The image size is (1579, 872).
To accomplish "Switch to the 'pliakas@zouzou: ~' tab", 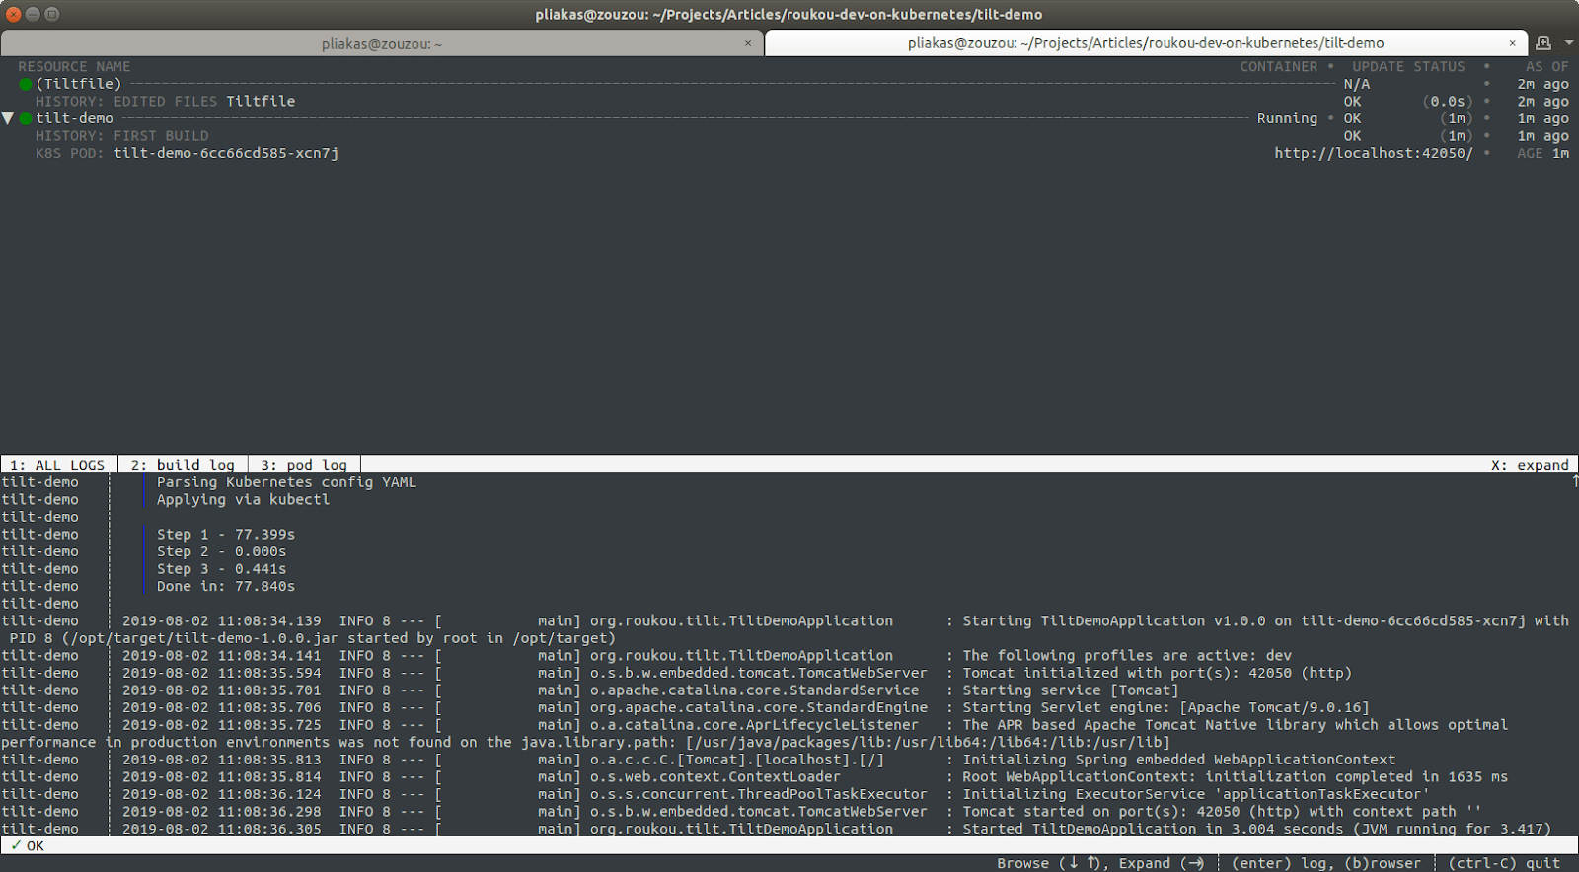I will tap(381, 43).
